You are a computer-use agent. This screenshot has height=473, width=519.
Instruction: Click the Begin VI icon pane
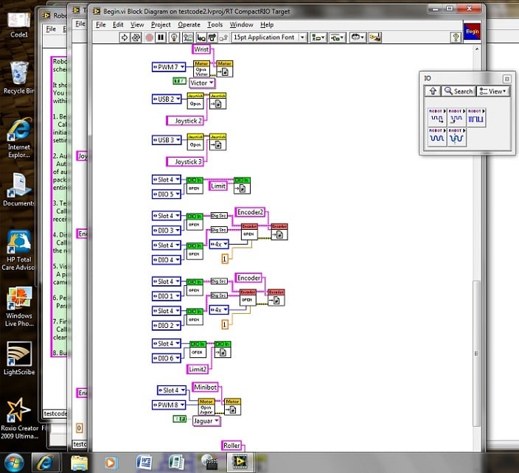pos(472,32)
